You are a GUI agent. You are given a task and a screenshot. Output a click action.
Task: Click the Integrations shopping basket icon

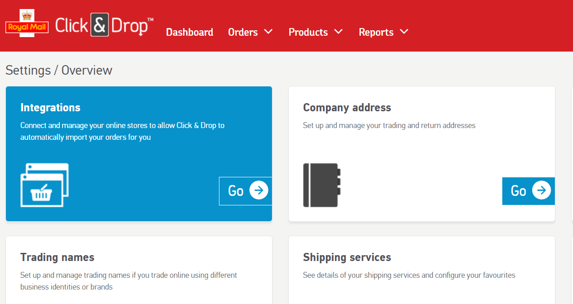point(44,185)
